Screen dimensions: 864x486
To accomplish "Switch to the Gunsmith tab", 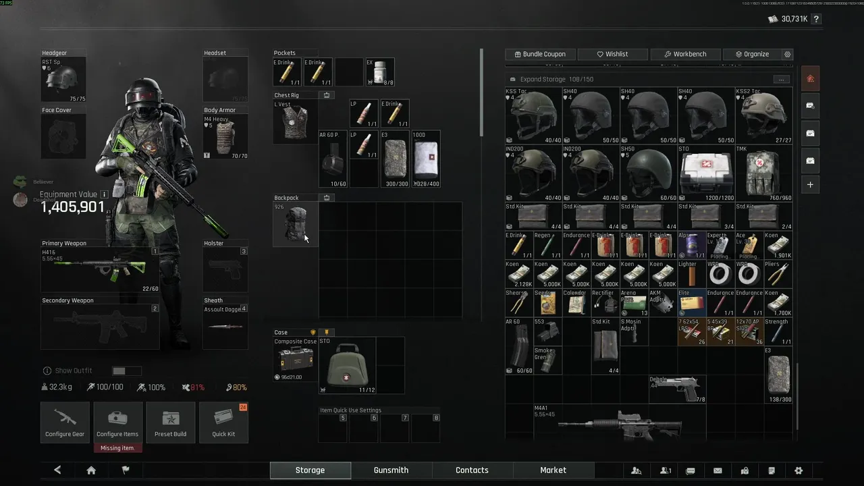I will coord(391,470).
